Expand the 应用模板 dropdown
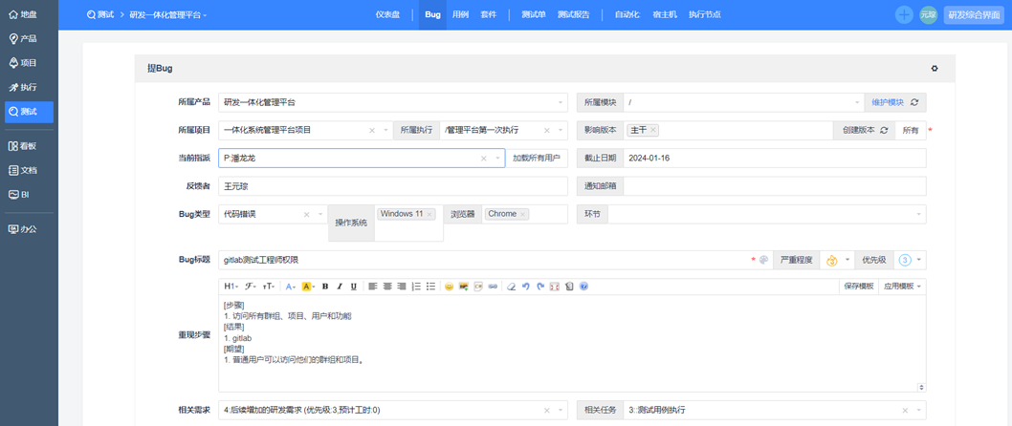Screen dimensions: 1012x426 902,287
